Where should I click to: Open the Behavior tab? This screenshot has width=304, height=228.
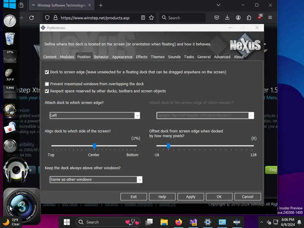click(x=101, y=57)
